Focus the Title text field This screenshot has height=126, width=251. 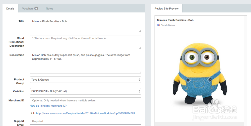click(86, 25)
